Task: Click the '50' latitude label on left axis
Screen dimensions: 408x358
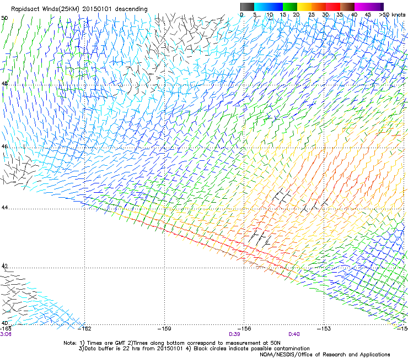Action: (4, 18)
